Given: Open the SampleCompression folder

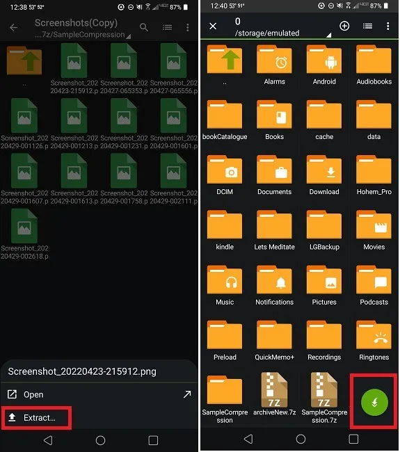Looking at the screenshot, I should (225, 399).
